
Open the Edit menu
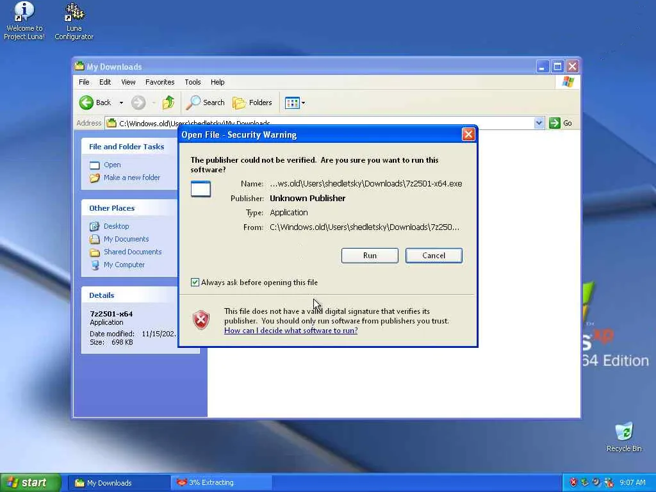tap(105, 82)
